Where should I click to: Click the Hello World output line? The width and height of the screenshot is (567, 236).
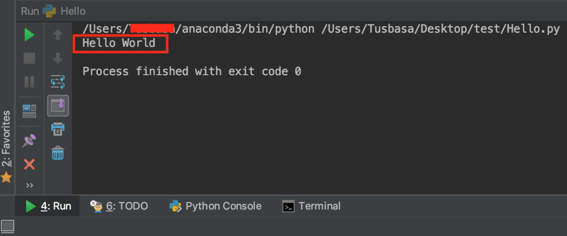(x=118, y=43)
